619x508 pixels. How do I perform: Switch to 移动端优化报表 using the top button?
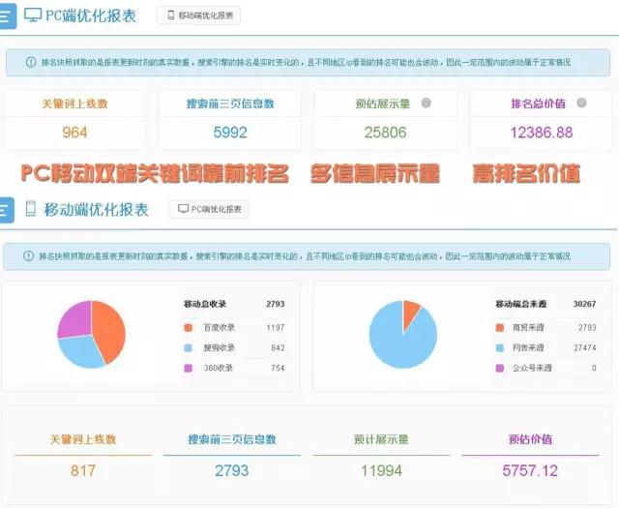coord(197,15)
